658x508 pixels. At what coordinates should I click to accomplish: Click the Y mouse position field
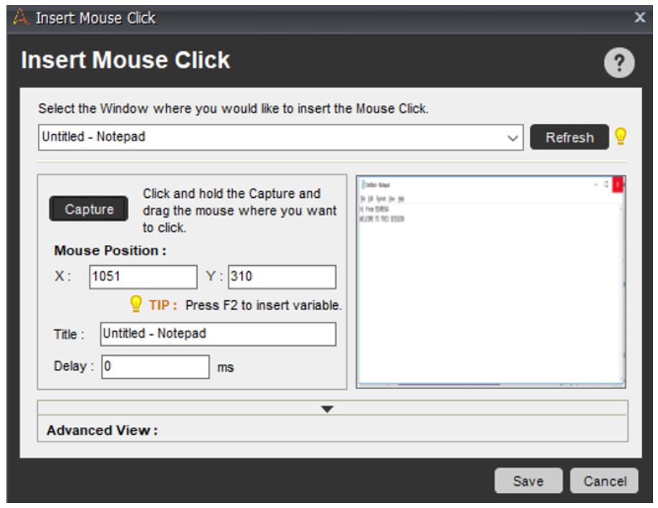tap(282, 277)
